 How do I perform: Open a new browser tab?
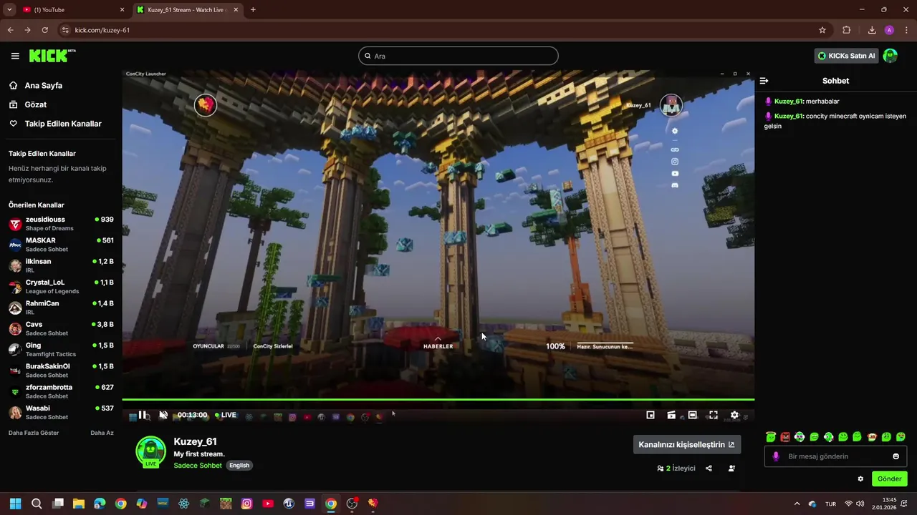[253, 10]
